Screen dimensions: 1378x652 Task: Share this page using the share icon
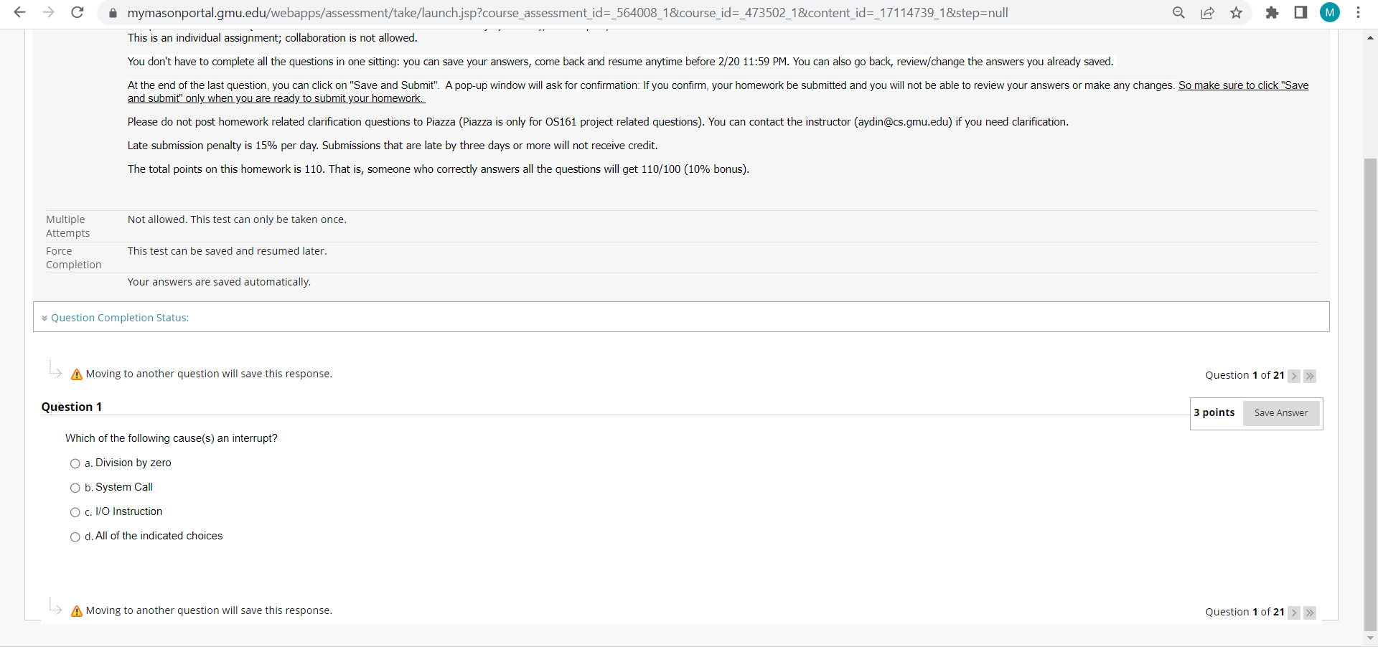(1208, 12)
